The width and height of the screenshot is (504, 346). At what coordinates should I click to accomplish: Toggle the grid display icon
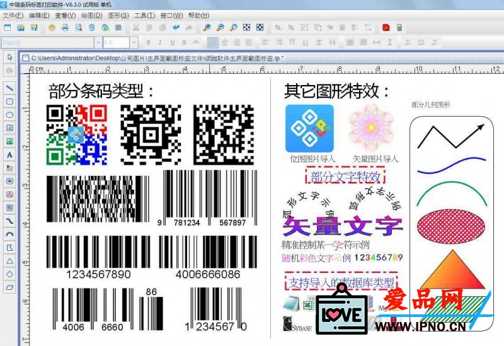click(118, 28)
